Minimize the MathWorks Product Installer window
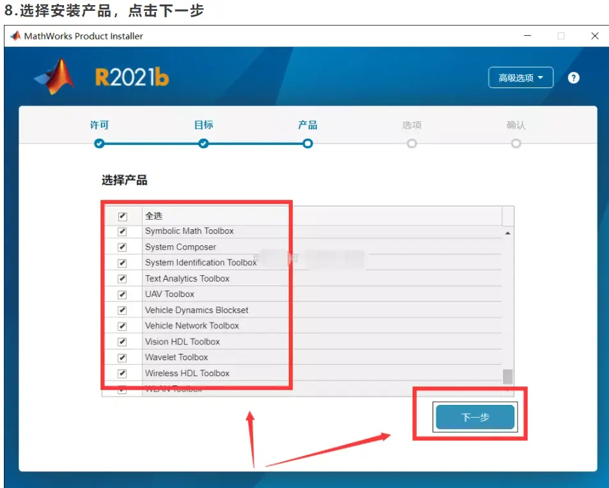 click(x=527, y=36)
